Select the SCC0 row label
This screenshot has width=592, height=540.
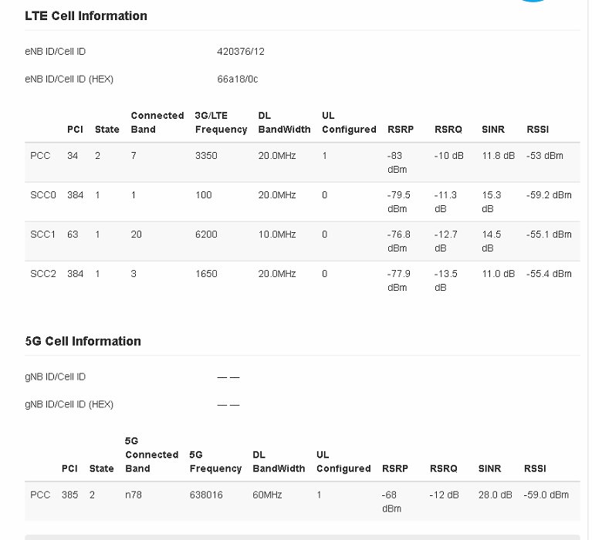coord(43,195)
